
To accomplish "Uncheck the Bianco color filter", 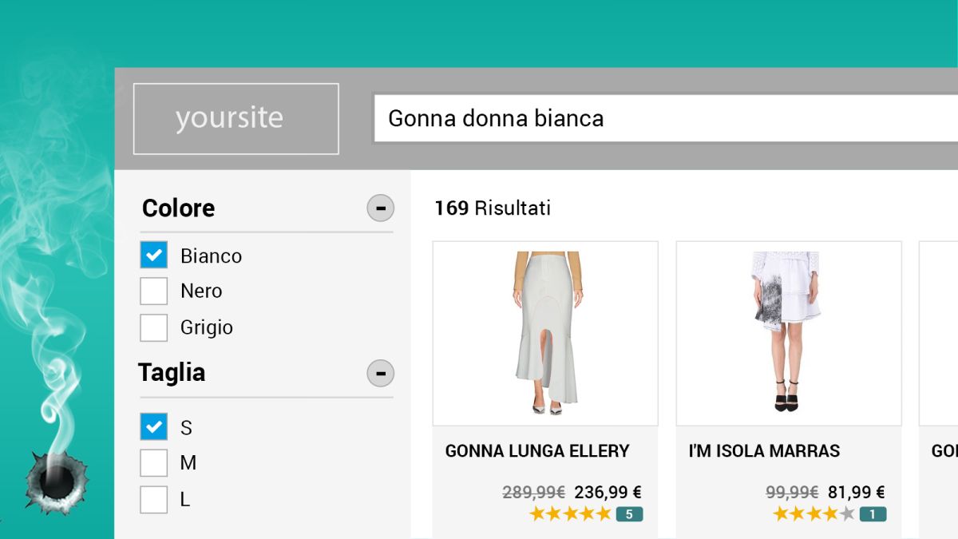I will [154, 256].
